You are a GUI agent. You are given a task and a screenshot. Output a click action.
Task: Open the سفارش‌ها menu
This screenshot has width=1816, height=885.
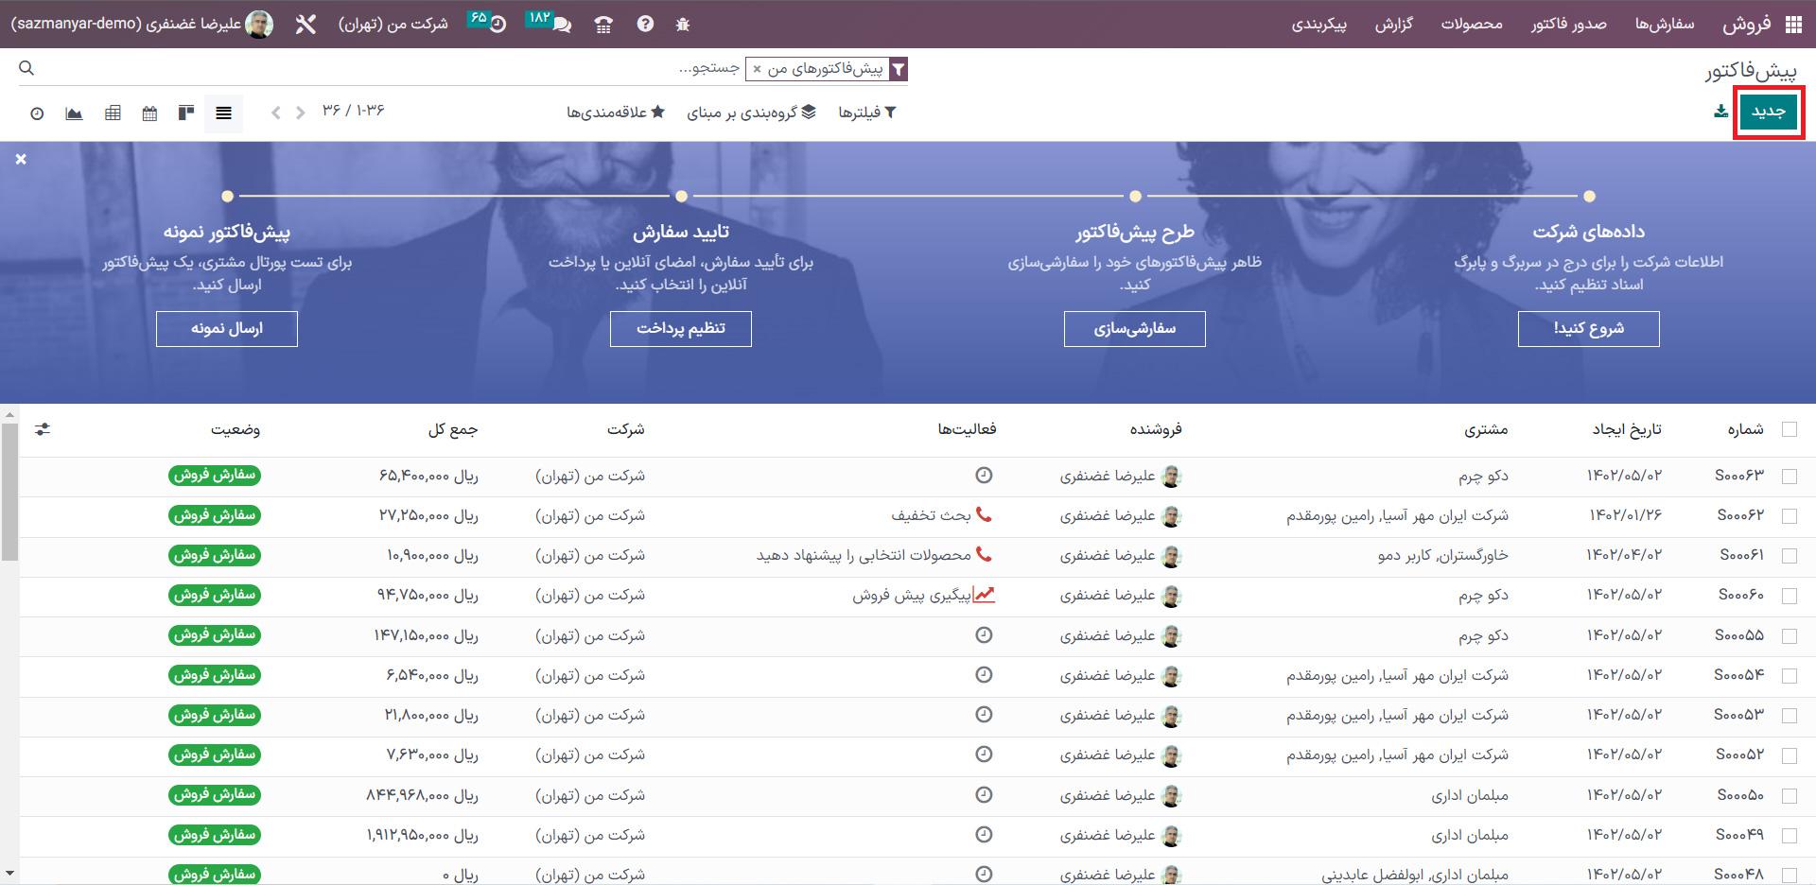(1665, 25)
